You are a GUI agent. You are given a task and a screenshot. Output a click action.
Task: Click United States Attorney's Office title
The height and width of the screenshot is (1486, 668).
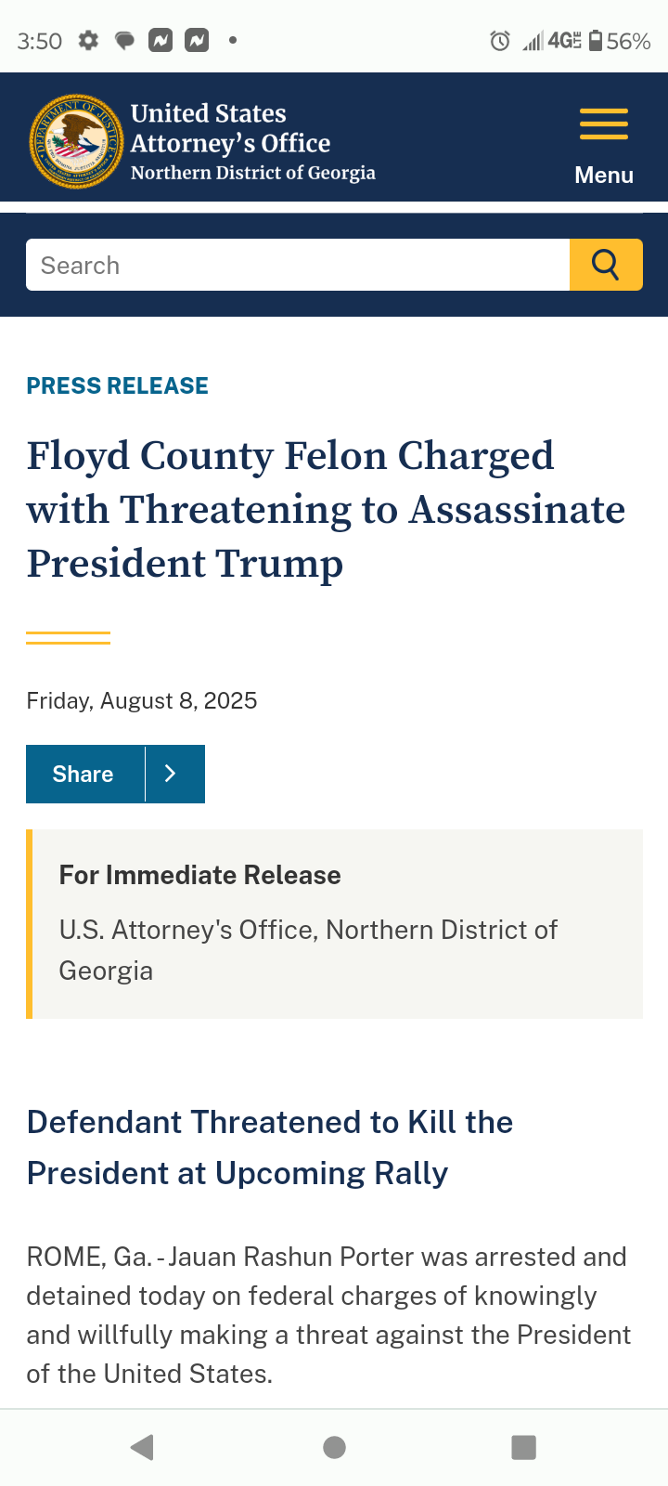pos(230,128)
